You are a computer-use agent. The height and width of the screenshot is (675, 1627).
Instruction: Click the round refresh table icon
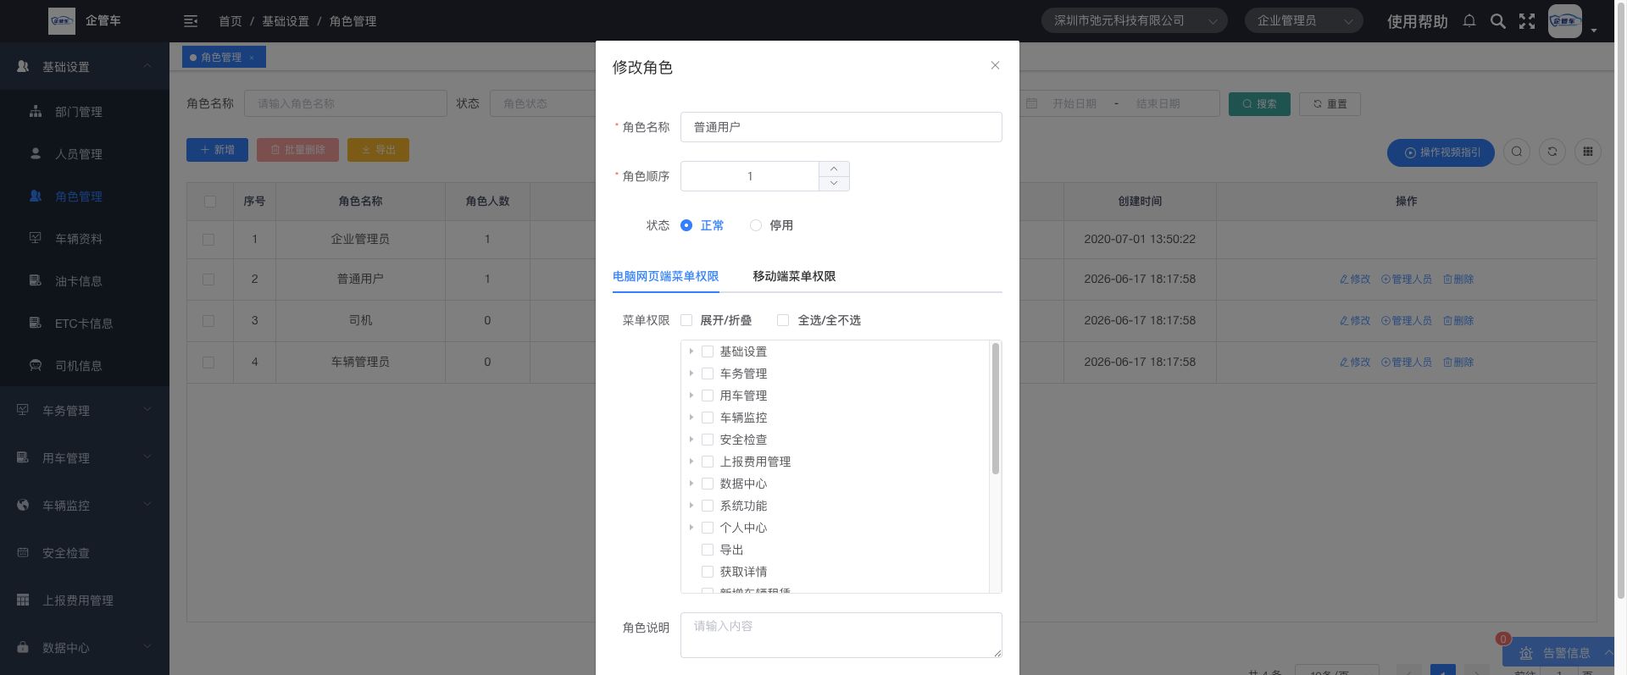click(x=1552, y=152)
